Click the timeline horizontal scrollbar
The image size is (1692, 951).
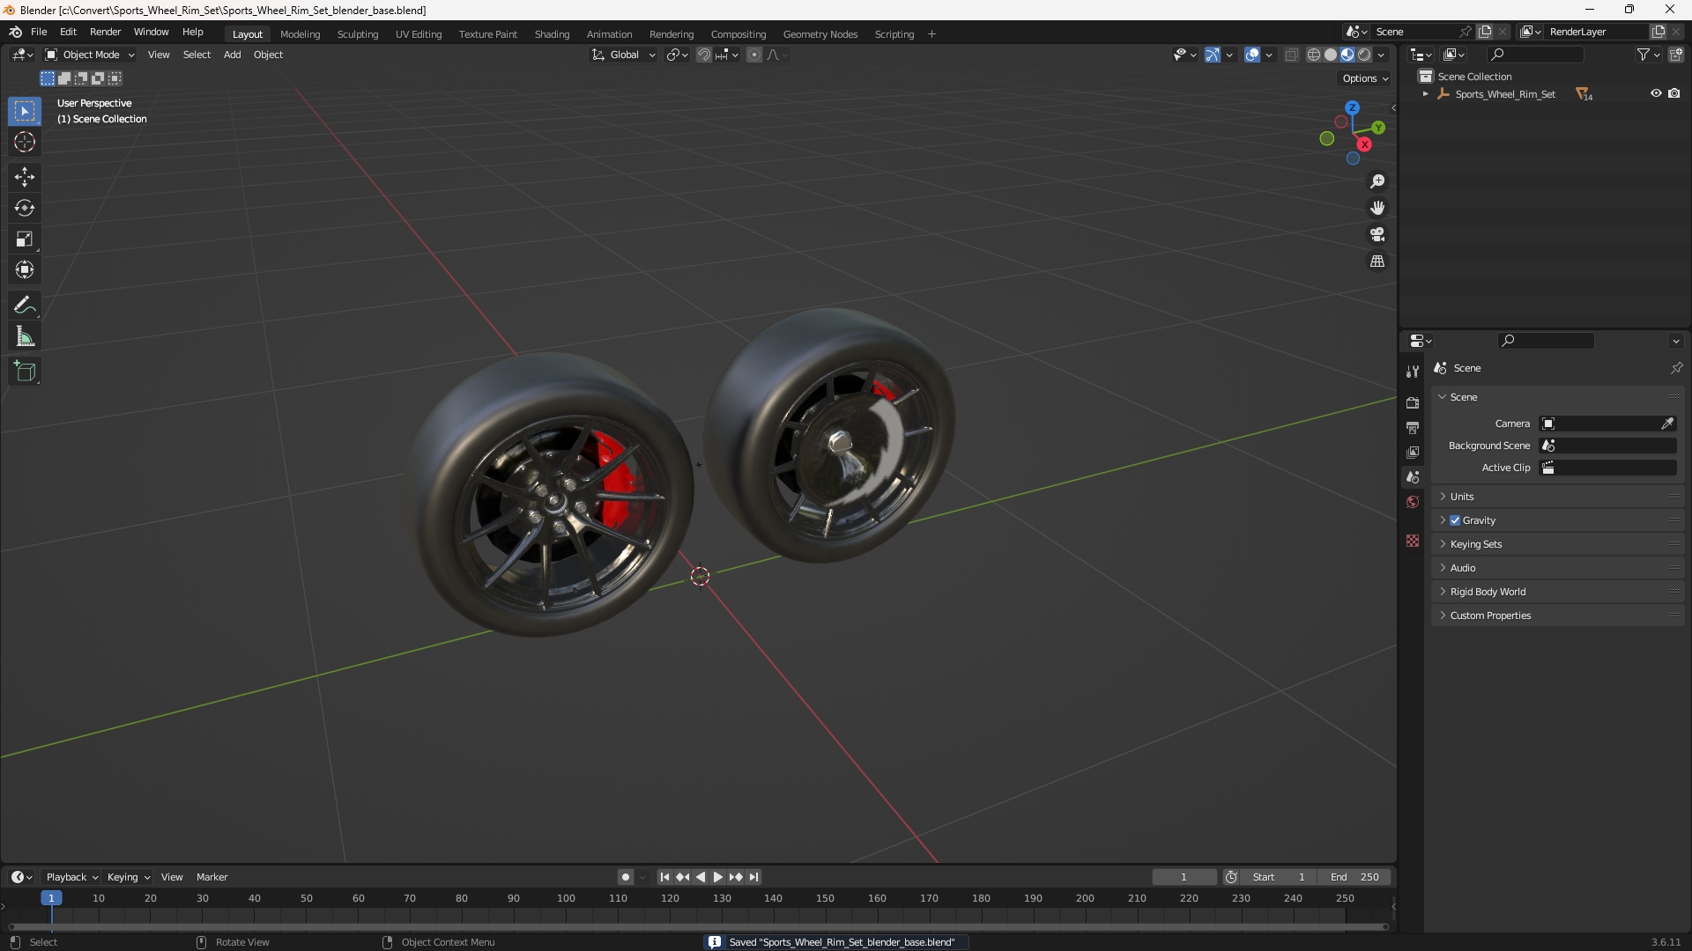pyautogui.click(x=698, y=926)
